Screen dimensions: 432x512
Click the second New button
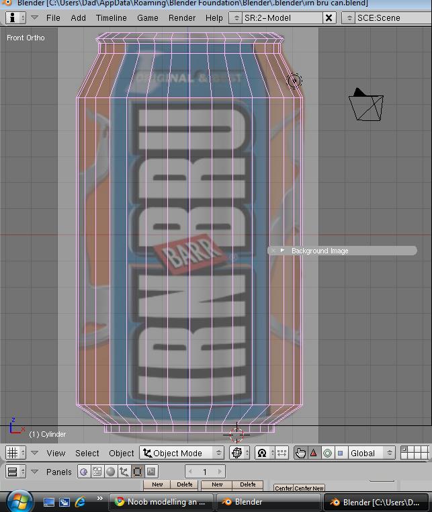pos(217,484)
